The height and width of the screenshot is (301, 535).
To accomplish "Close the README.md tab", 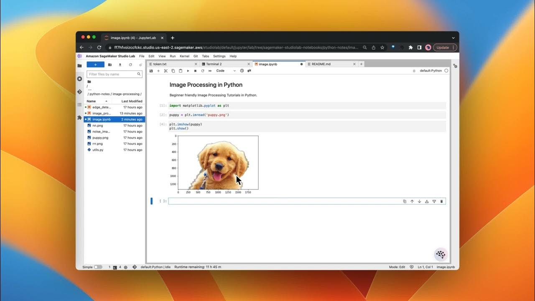I will [x=354, y=64].
